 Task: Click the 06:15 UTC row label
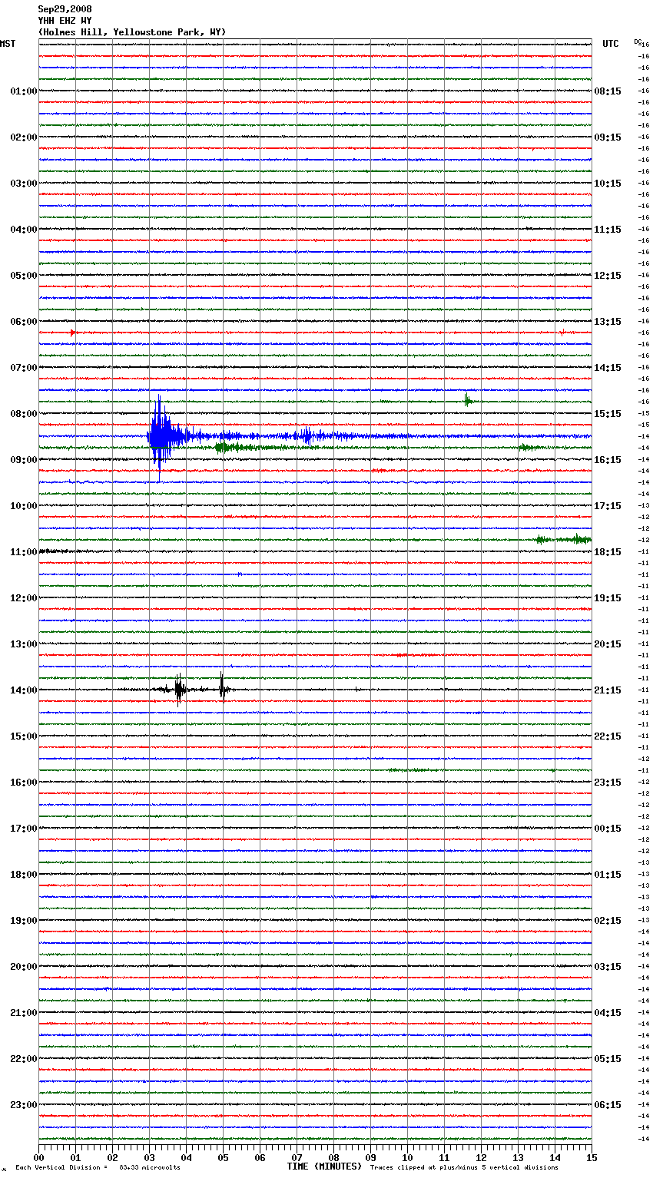point(608,1105)
